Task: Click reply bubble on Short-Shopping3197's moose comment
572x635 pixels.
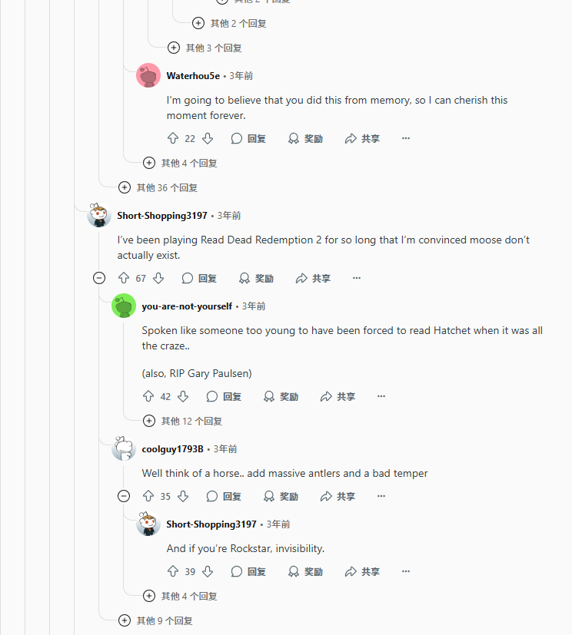Action: click(x=188, y=278)
